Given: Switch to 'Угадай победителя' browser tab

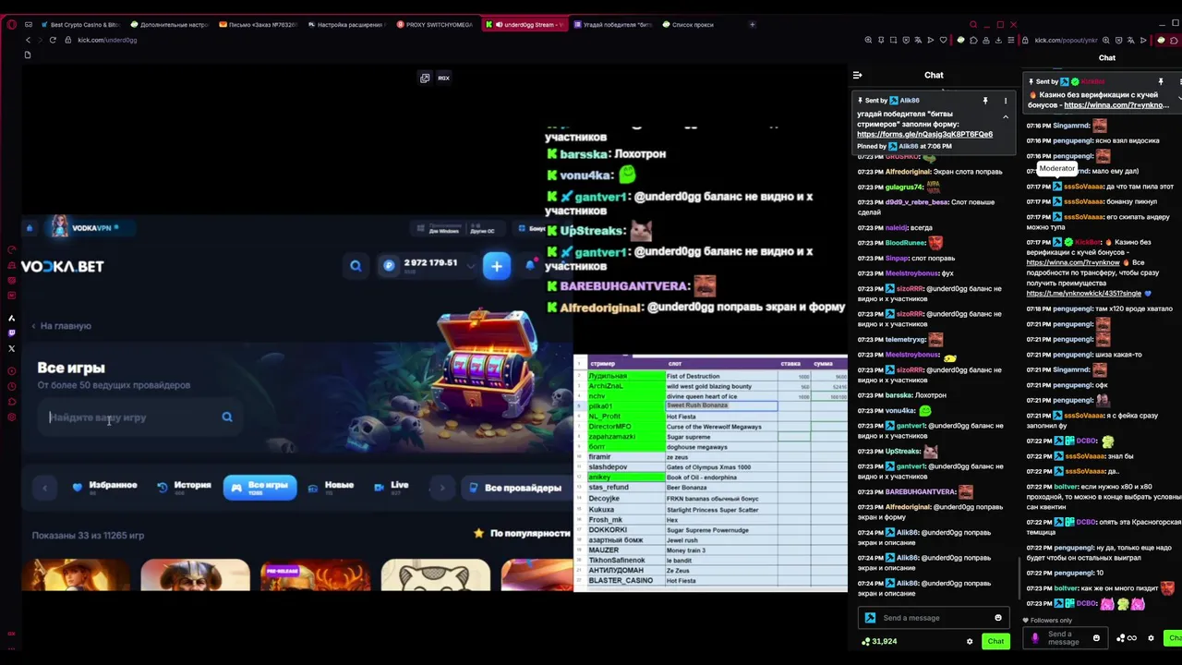Looking at the screenshot, I should [x=611, y=24].
